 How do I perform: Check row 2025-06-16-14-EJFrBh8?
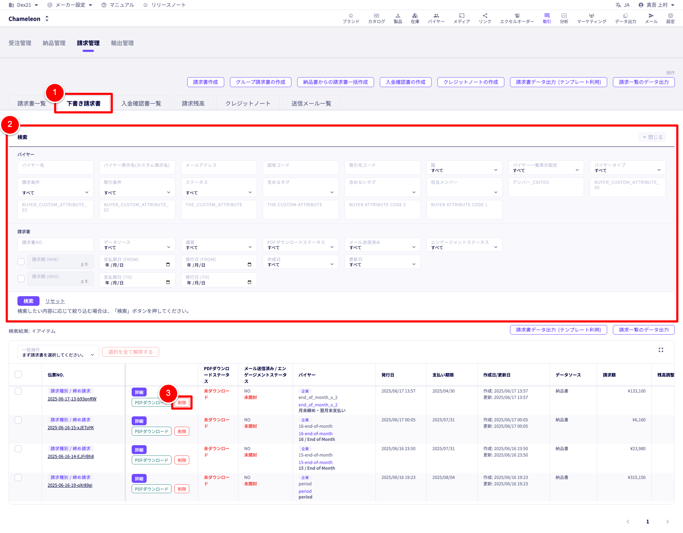click(18, 449)
